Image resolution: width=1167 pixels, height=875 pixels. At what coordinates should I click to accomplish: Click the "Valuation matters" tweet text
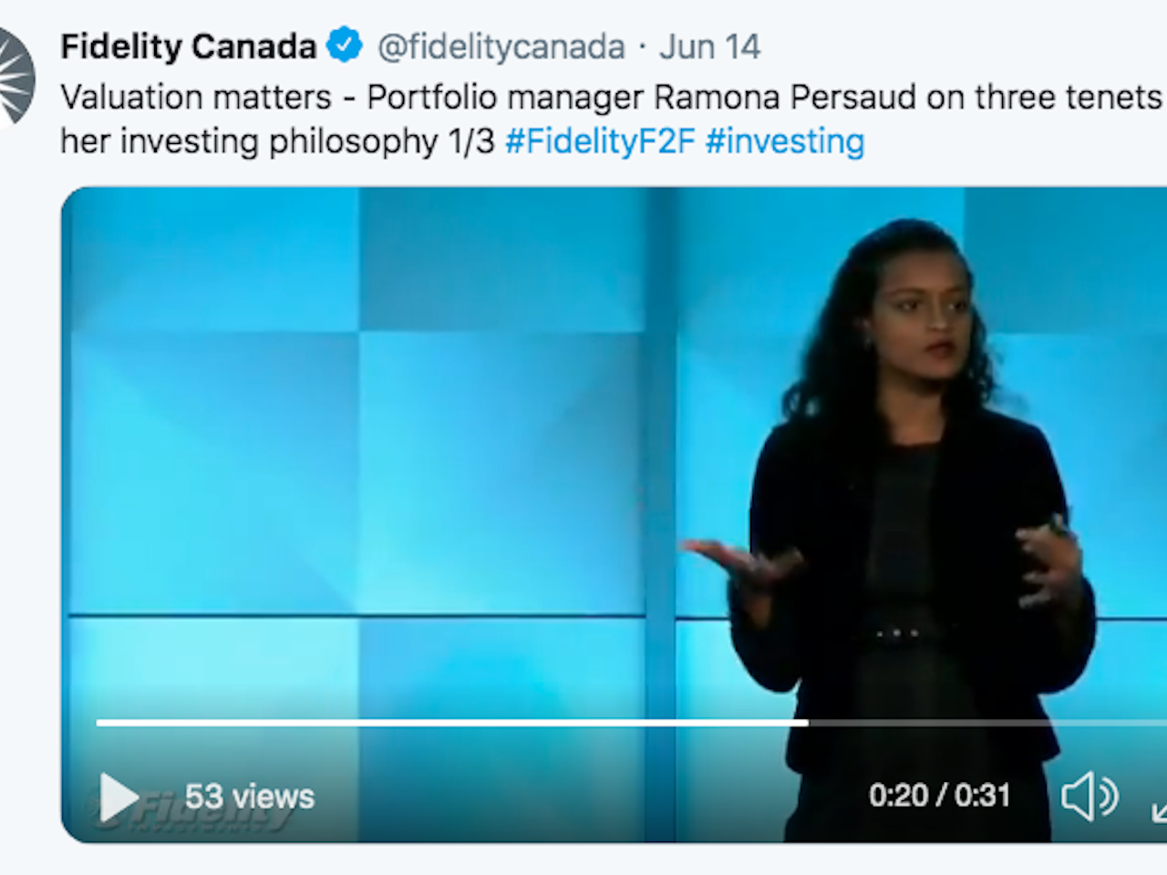coord(196,97)
